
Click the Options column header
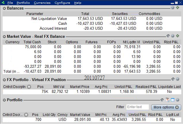(72, 42)
